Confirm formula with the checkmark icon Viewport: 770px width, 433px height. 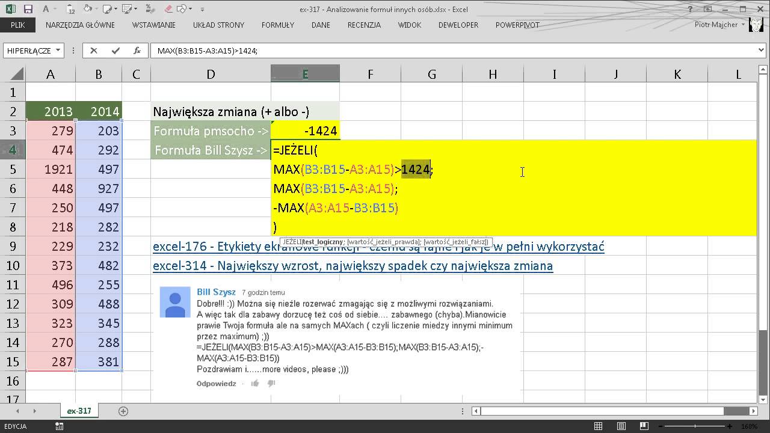point(115,51)
